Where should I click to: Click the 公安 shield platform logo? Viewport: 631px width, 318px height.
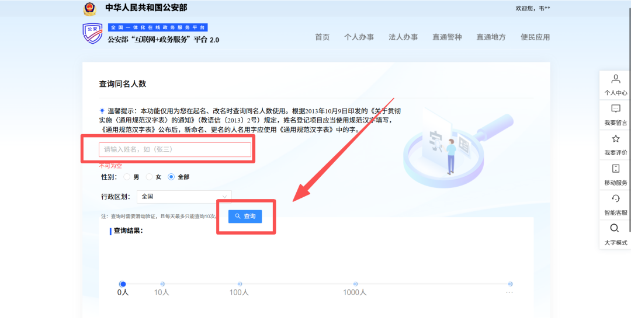click(x=92, y=33)
